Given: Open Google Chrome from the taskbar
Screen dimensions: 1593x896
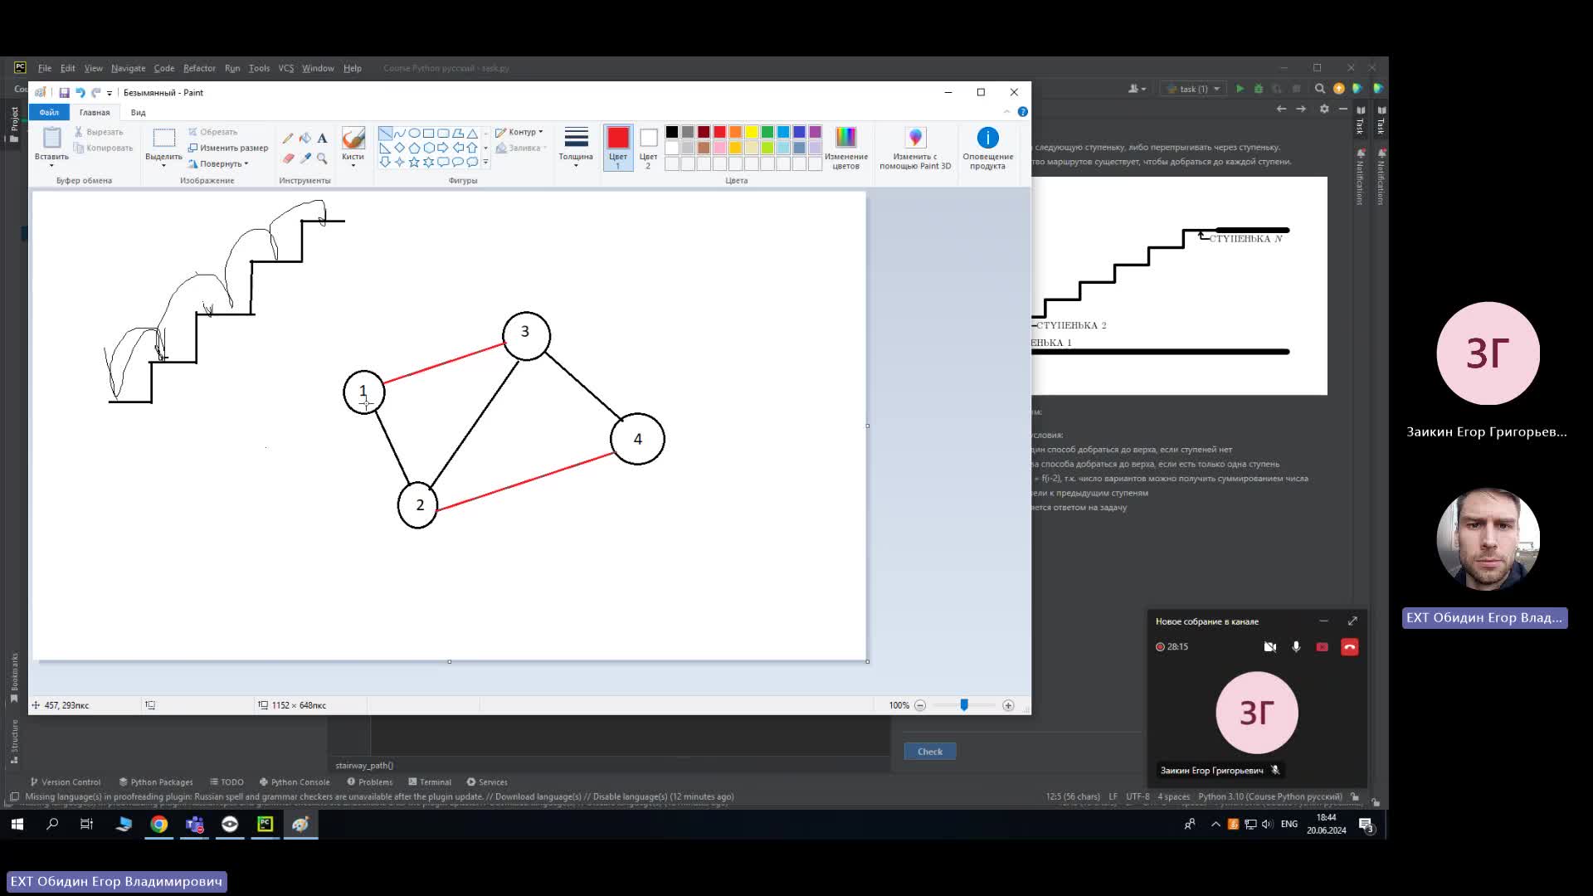Looking at the screenshot, I should pyautogui.click(x=158, y=825).
